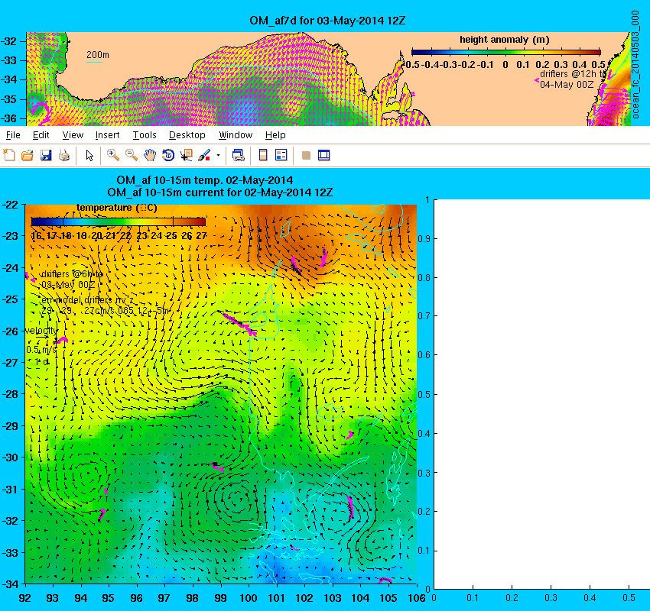This screenshot has width=650, height=611.
Task: Click the '-22' latitude tick label
Action: click(x=10, y=205)
